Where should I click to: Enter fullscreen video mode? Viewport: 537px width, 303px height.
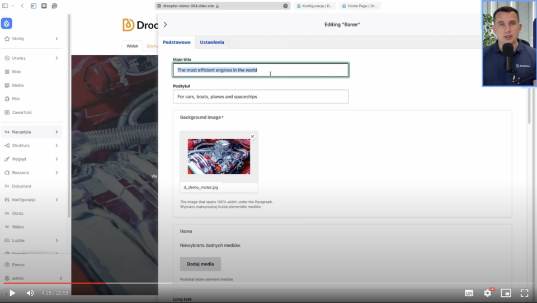point(524,293)
